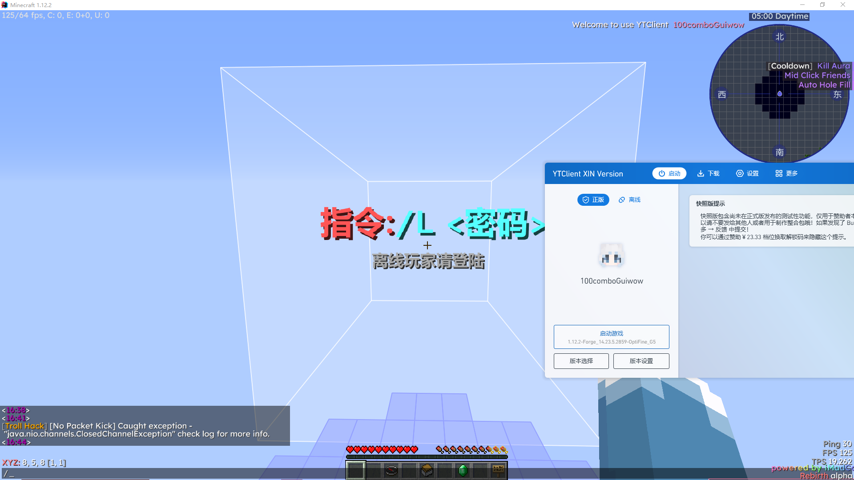Click the YTClient XIN Version title
854x480 pixels.
pyautogui.click(x=588, y=174)
